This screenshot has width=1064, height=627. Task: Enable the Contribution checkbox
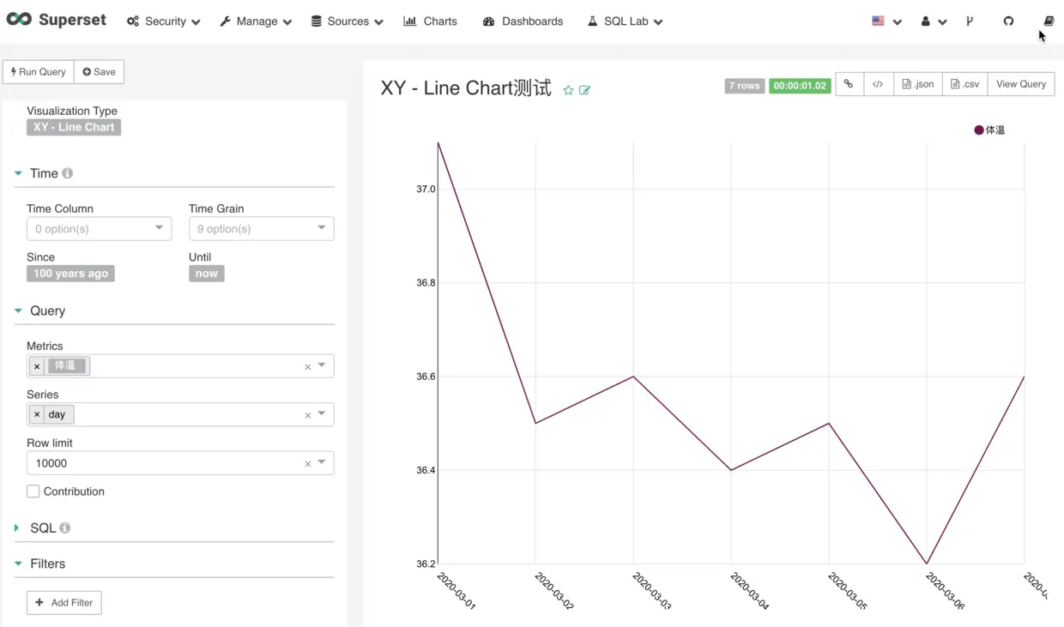33,491
